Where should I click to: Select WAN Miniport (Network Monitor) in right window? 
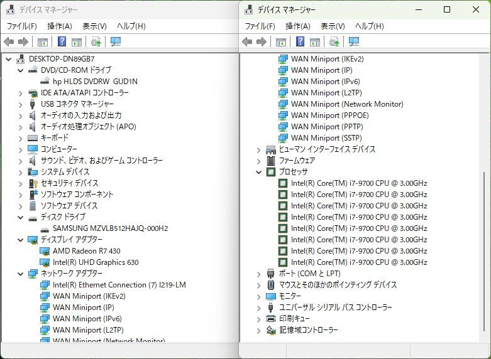347,104
